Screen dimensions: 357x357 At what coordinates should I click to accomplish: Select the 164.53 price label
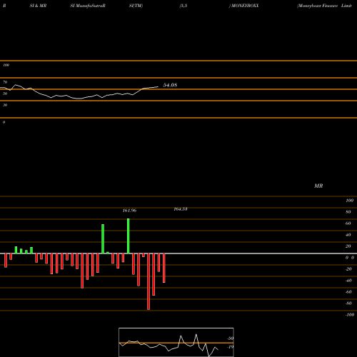click(181, 209)
